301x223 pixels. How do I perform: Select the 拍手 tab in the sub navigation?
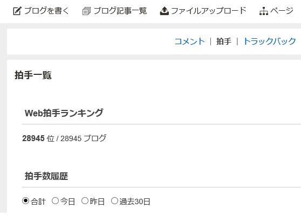click(x=224, y=41)
